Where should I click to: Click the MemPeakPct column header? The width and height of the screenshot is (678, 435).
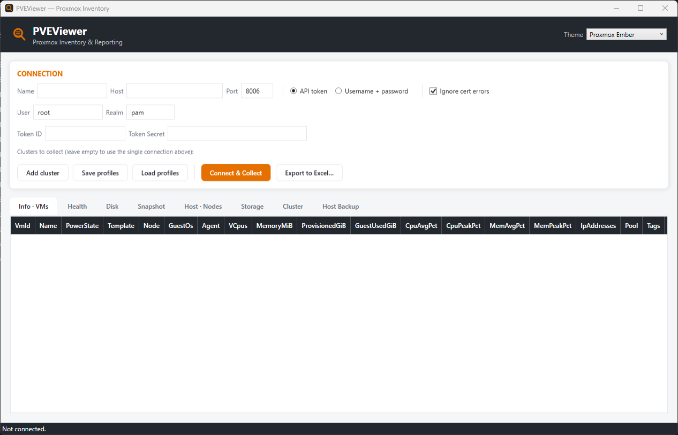pyautogui.click(x=553, y=225)
